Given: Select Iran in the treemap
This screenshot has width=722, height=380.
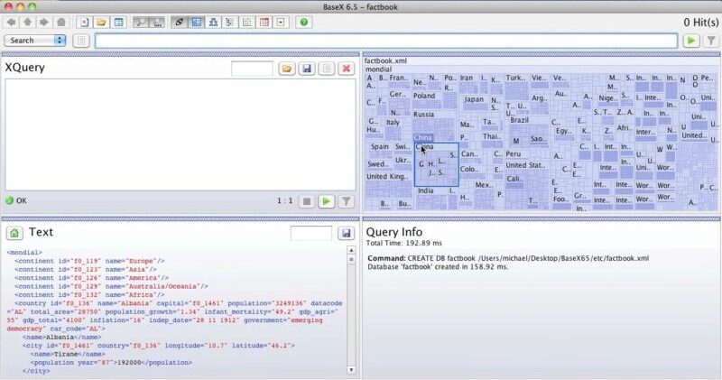Looking at the screenshot, I should [467, 78].
